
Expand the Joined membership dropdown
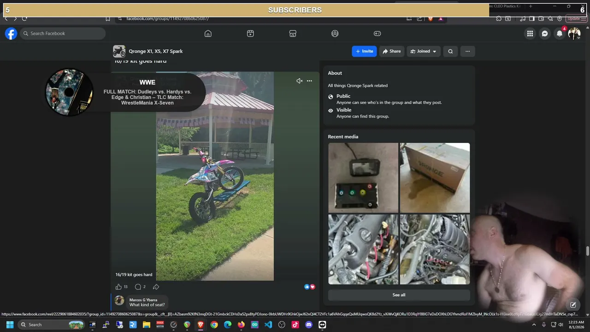pos(423,51)
